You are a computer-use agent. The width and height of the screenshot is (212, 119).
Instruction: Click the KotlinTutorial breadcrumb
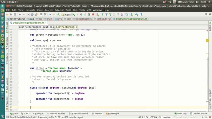(x=16, y=19)
